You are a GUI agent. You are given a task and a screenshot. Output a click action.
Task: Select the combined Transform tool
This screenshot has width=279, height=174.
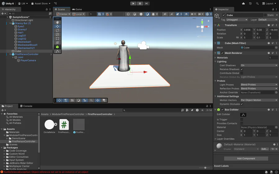[57, 43]
